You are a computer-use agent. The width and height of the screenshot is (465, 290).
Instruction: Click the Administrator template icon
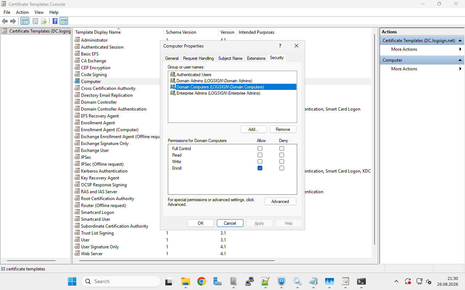point(77,40)
